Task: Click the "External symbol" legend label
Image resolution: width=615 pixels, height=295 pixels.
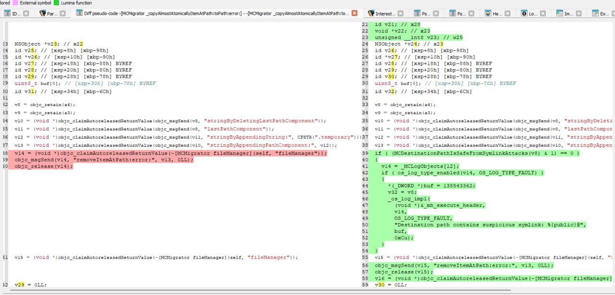Action: coord(35,3)
